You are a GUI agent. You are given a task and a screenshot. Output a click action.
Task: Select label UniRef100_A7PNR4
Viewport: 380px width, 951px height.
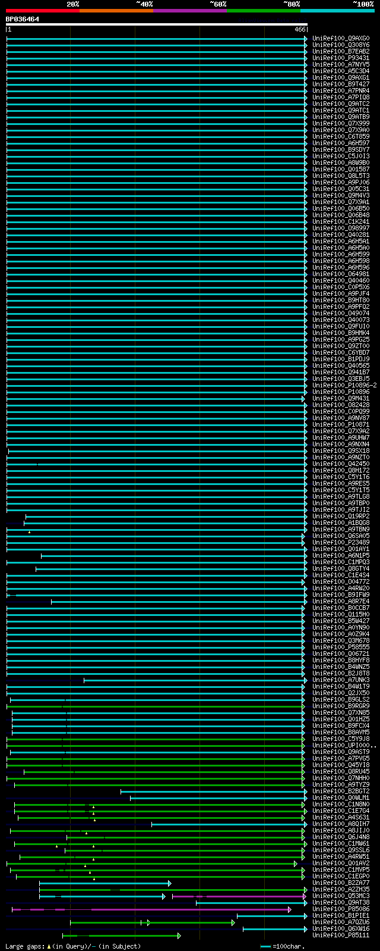[341, 91]
